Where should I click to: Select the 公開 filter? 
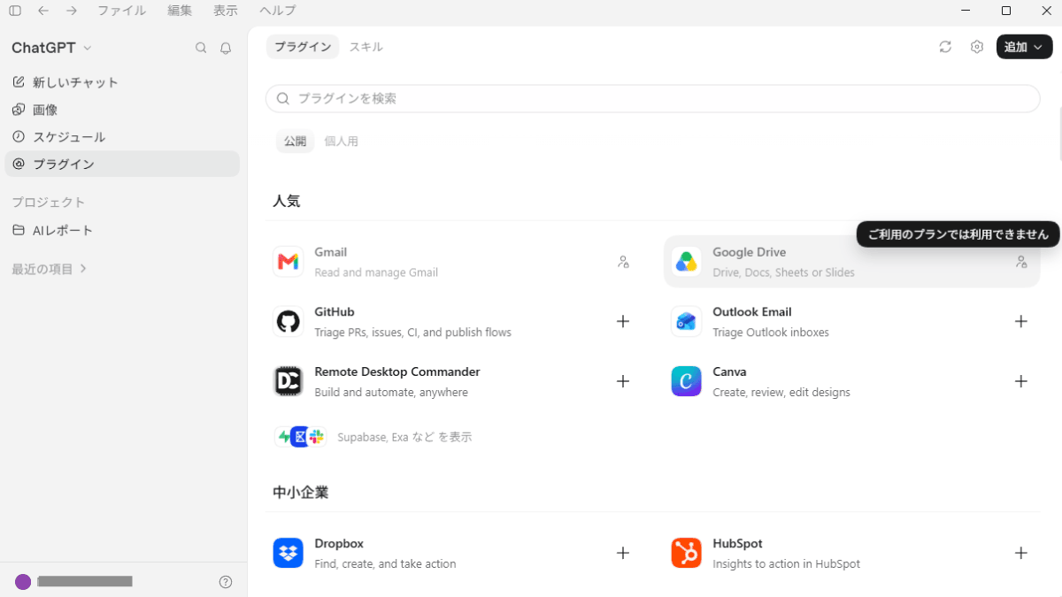pyautogui.click(x=295, y=142)
